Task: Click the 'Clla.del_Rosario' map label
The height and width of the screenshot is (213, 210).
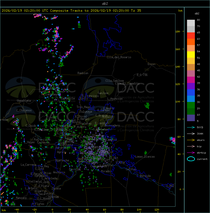Action: (x=119, y=57)
